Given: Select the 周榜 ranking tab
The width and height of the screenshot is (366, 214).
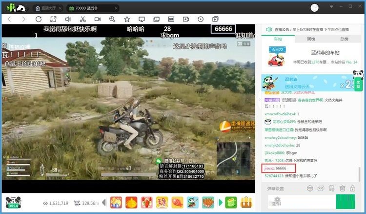Looking at the screenshot, I should pyautogui.click(x=311, y=39).
